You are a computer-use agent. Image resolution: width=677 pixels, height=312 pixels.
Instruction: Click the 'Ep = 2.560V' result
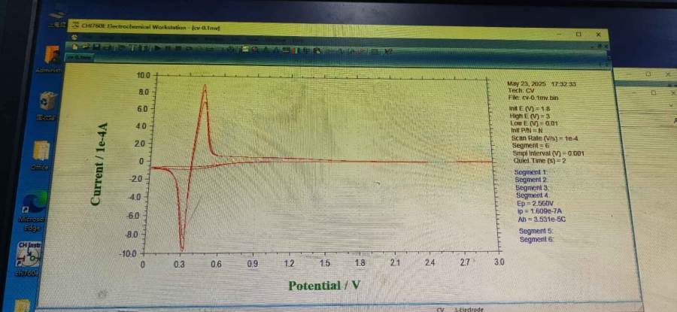click(x=536, y=203)
